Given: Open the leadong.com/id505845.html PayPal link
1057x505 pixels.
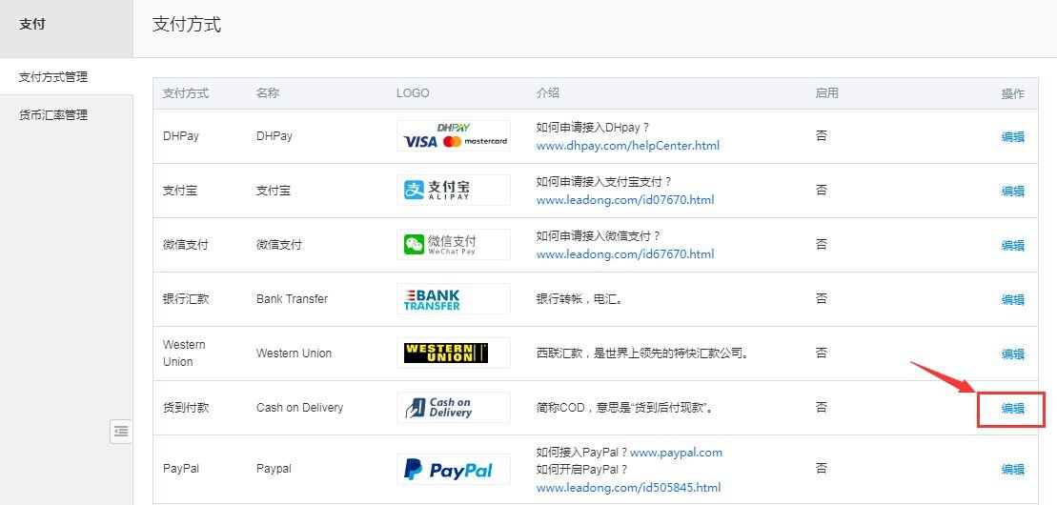Looking at the screenshot, I should pyautogui.click(x=628, y=487).
